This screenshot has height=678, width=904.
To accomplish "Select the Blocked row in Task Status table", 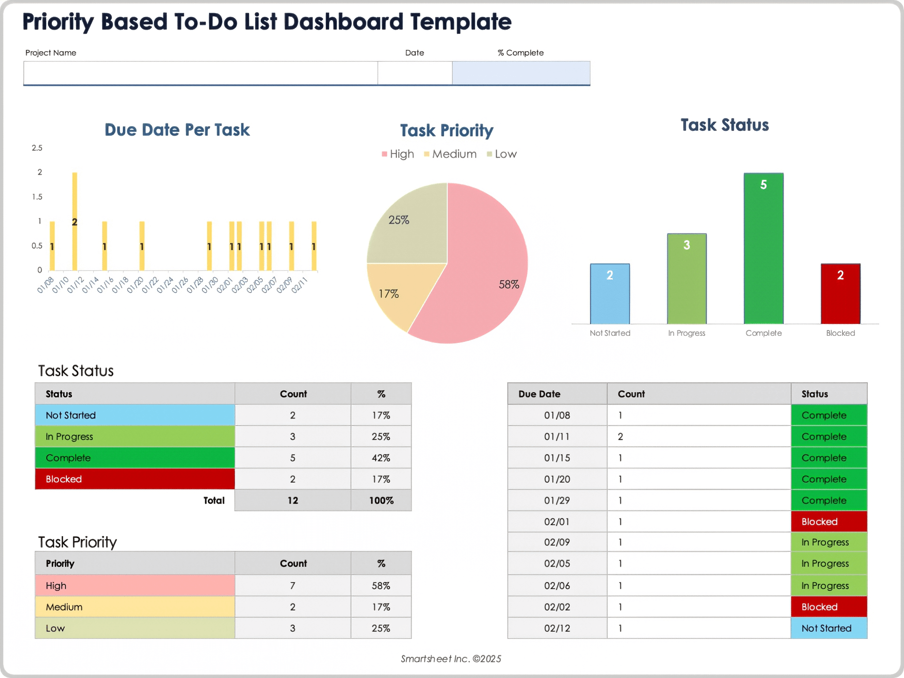I will (x=134, y=479).
